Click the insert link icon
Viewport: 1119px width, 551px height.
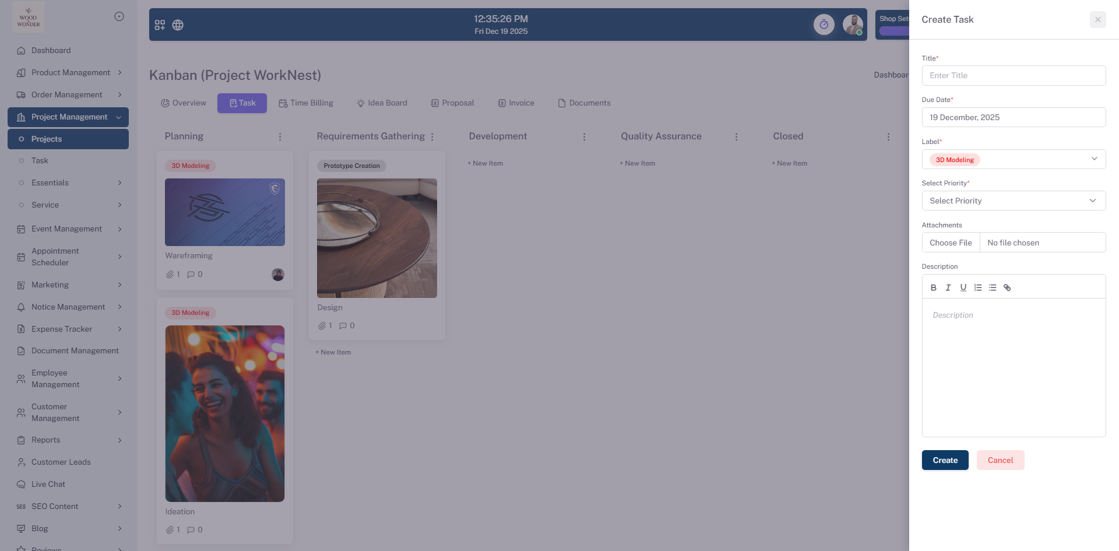(1007, 287)
